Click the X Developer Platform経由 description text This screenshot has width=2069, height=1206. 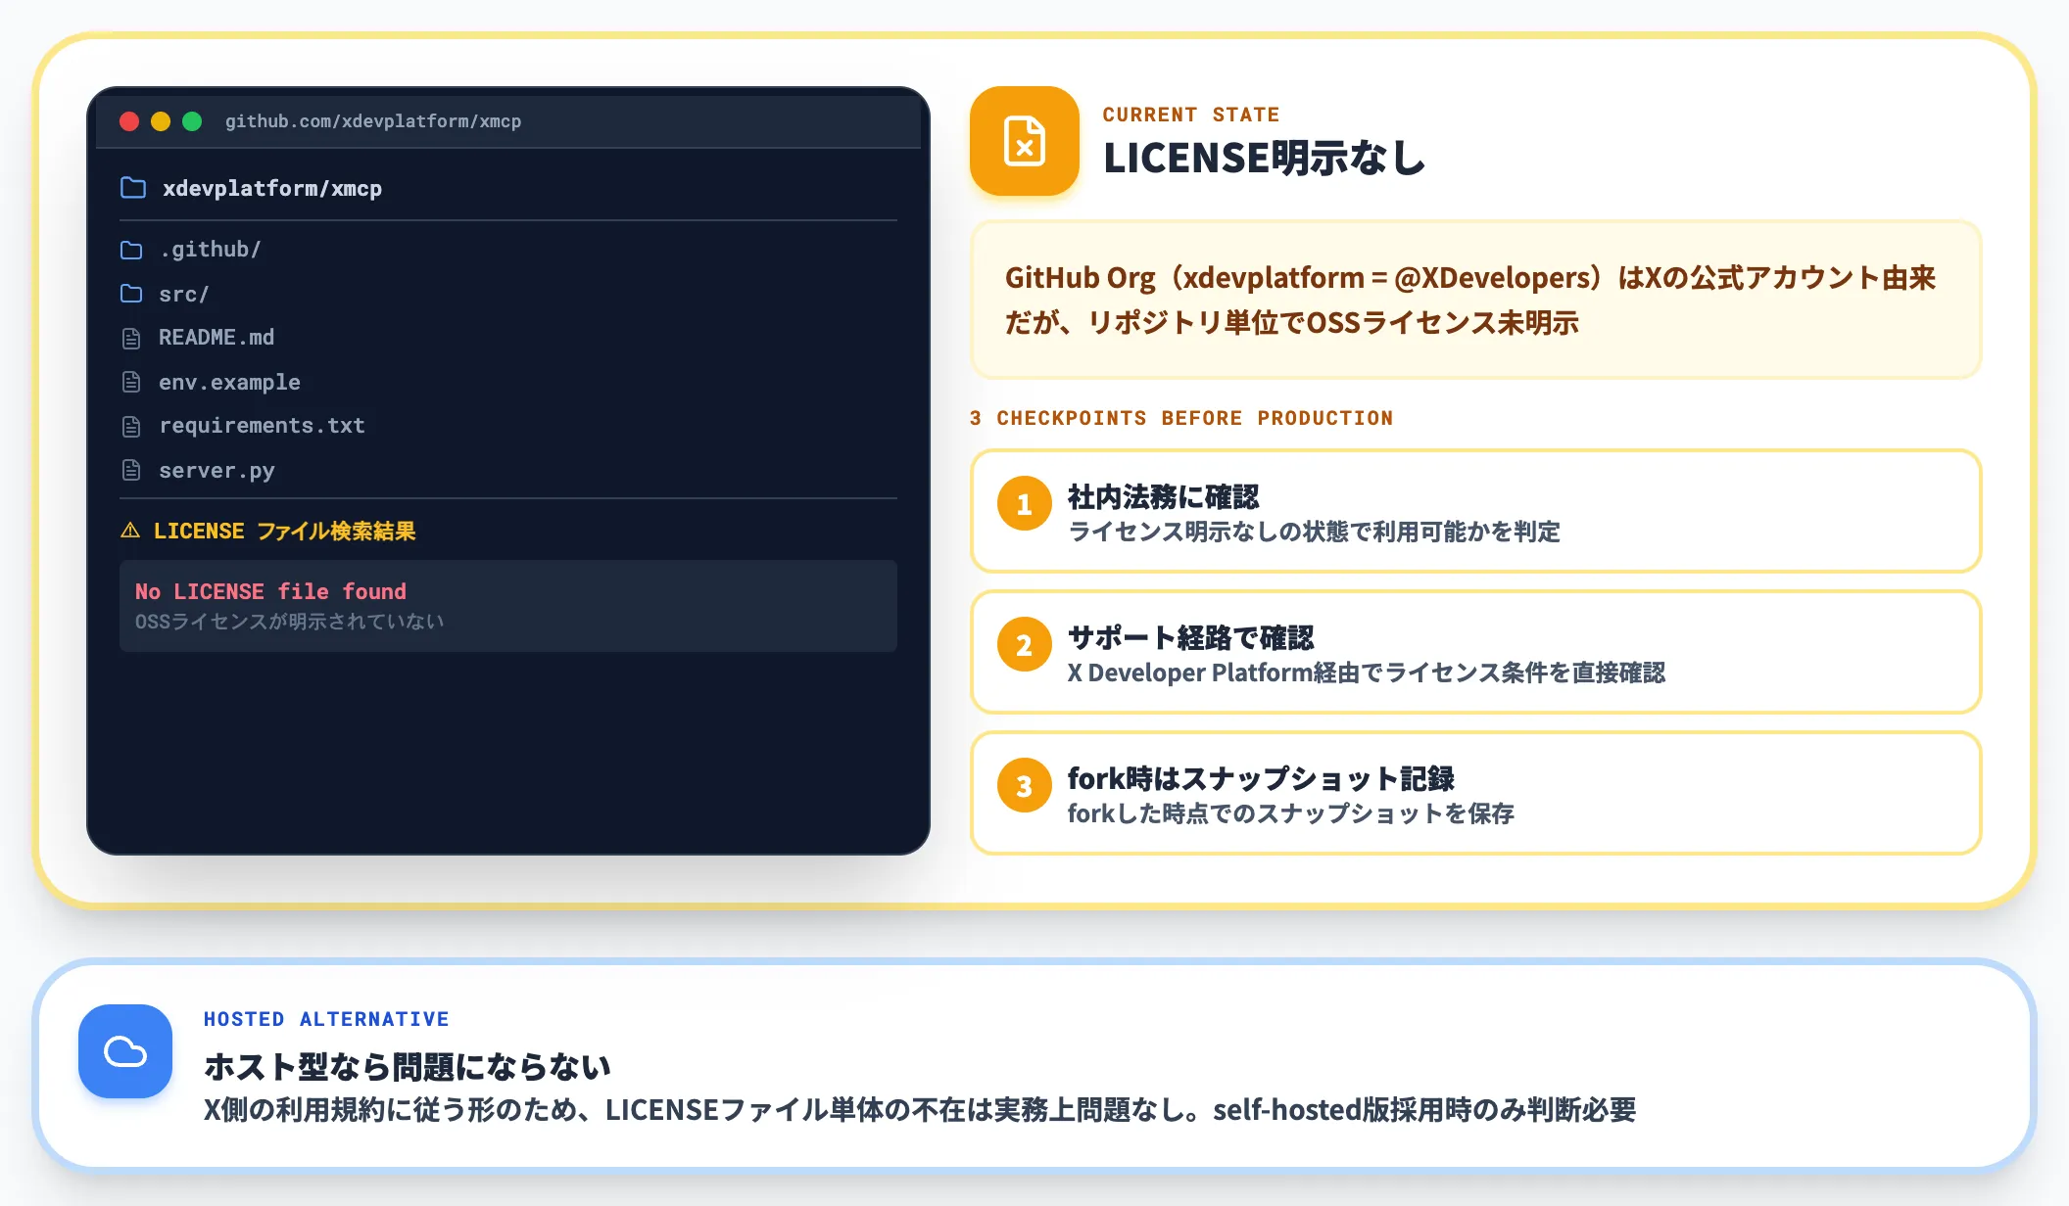click(x=1367, y=673)
